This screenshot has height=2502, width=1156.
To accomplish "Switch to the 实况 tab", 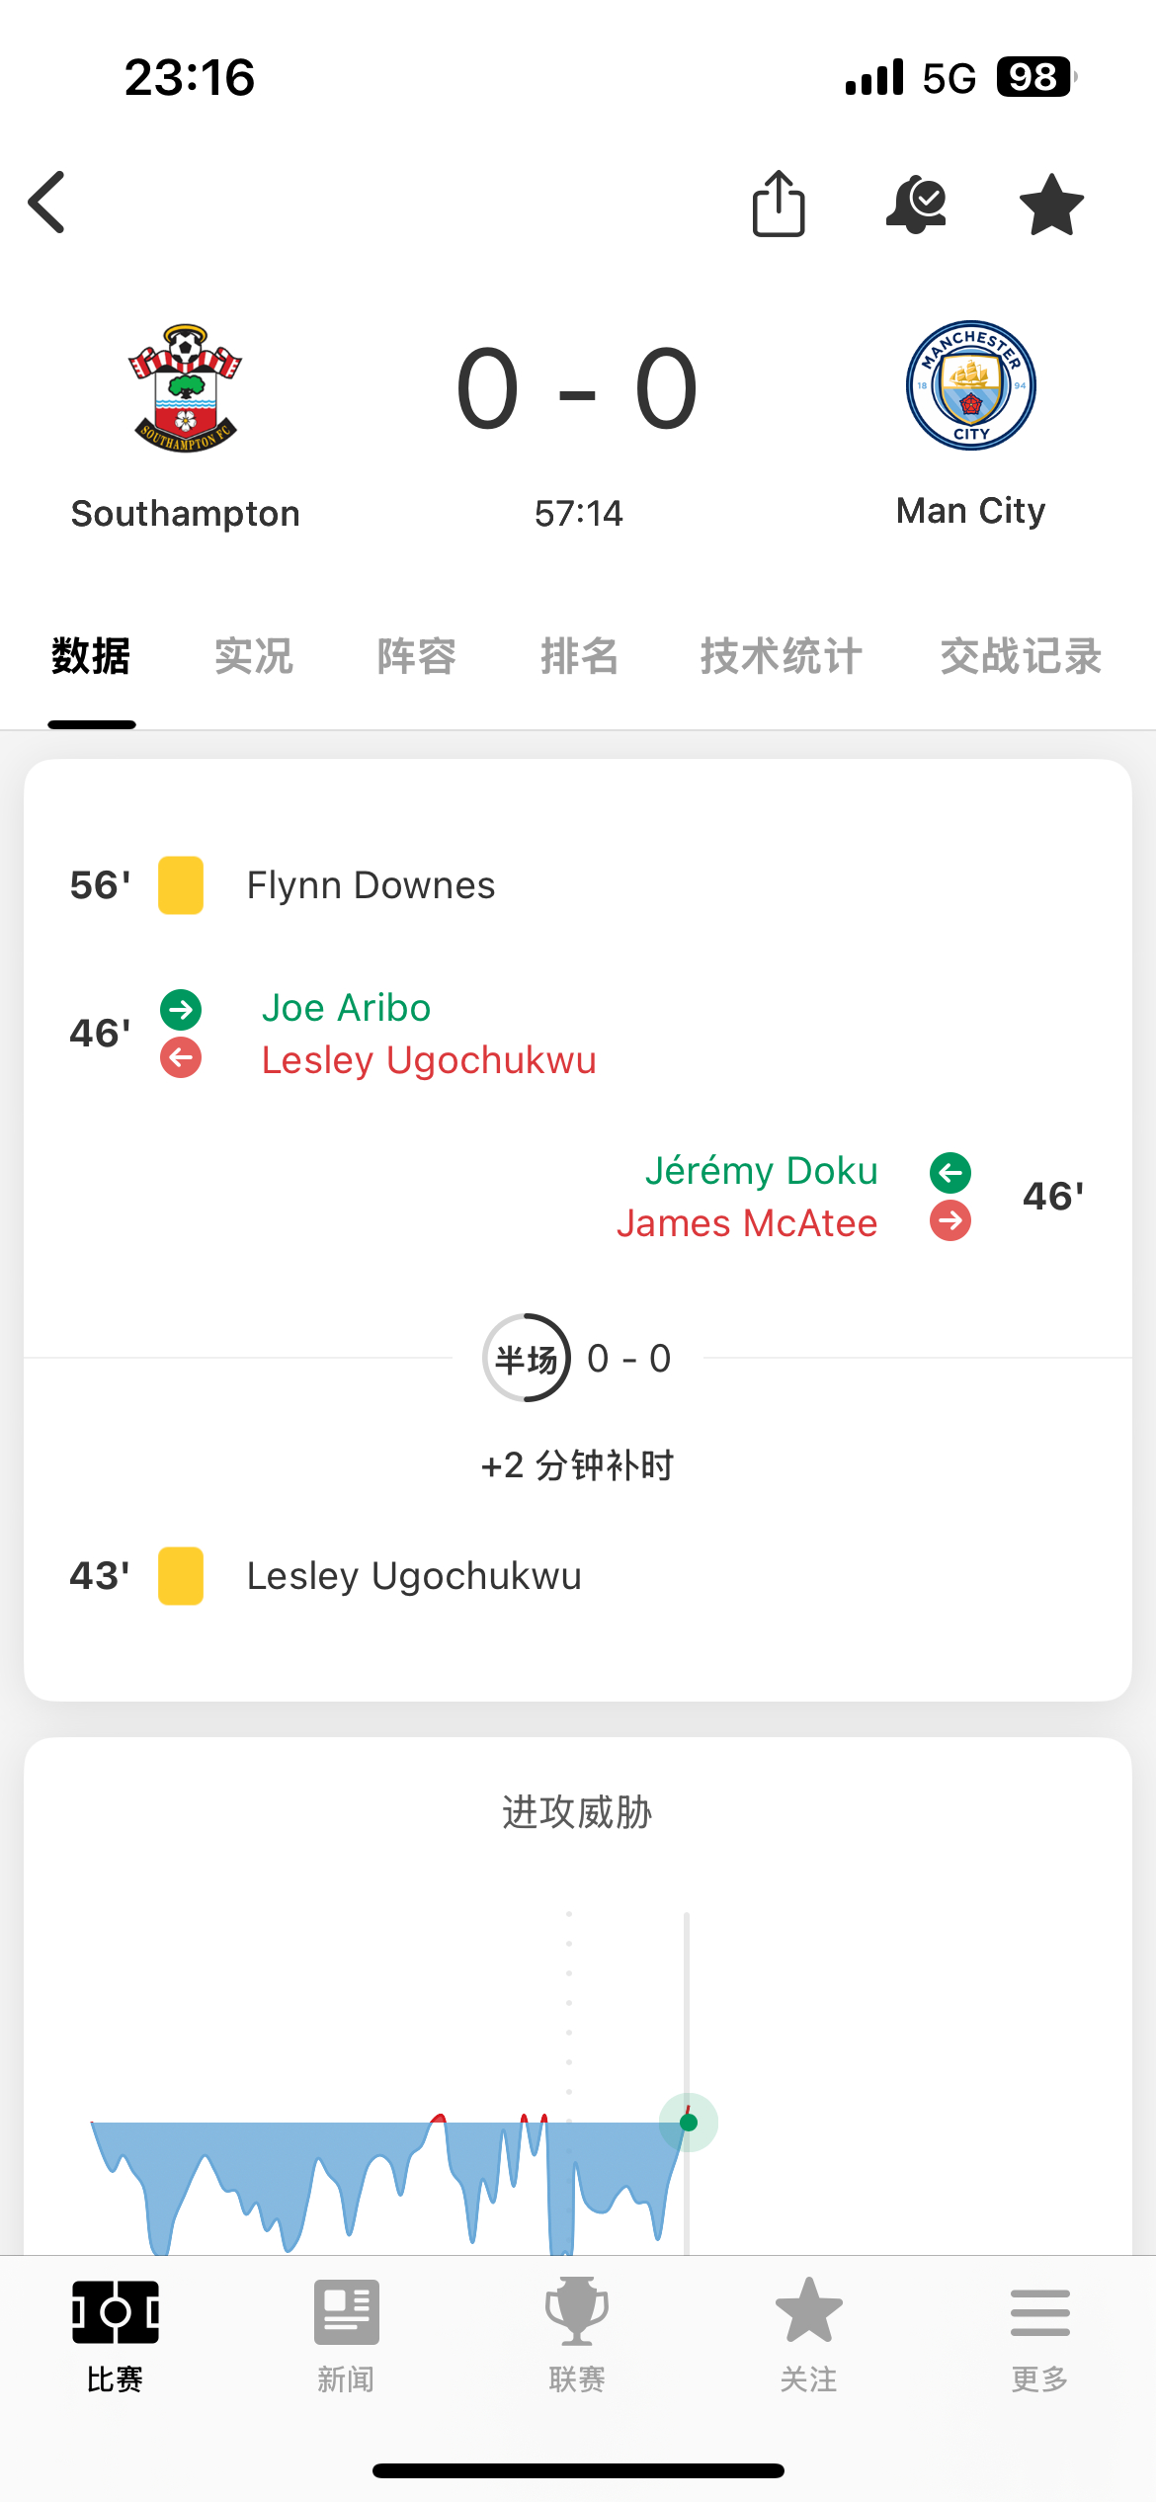I will [254, 656].
